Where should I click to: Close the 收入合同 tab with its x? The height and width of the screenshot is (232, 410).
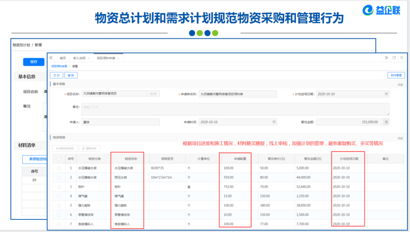pyautogui.click(x=88, y=58)
